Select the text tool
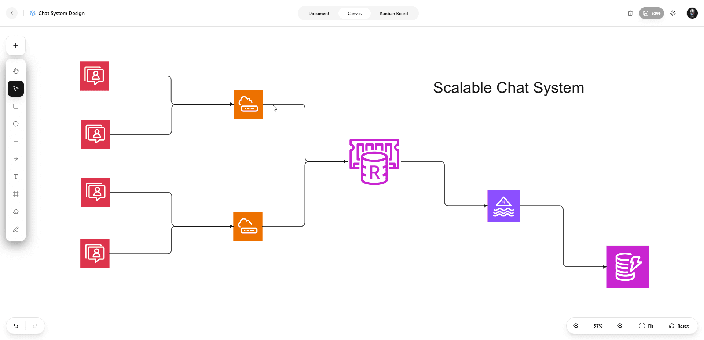704x340 pixels. [16, 176]
